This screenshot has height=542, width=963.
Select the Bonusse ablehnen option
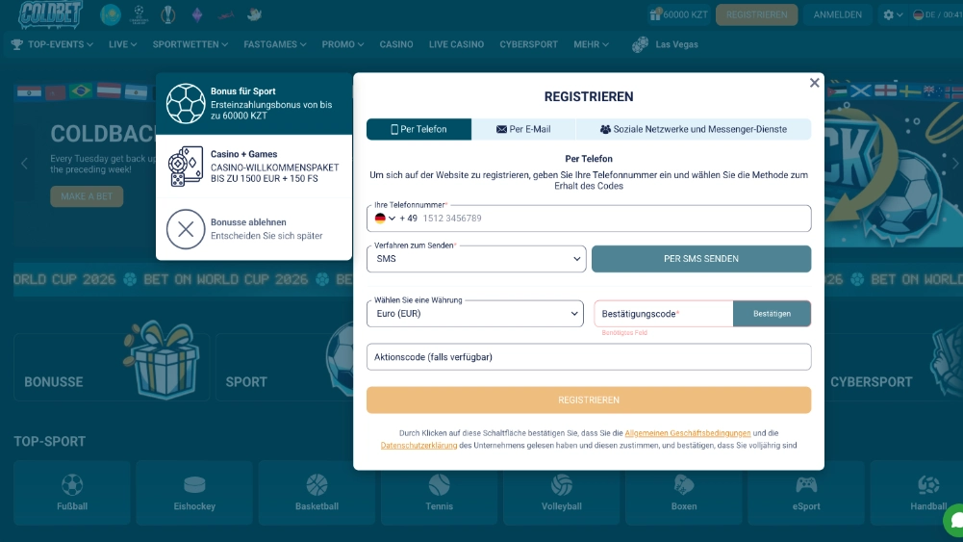click(254, 228)
